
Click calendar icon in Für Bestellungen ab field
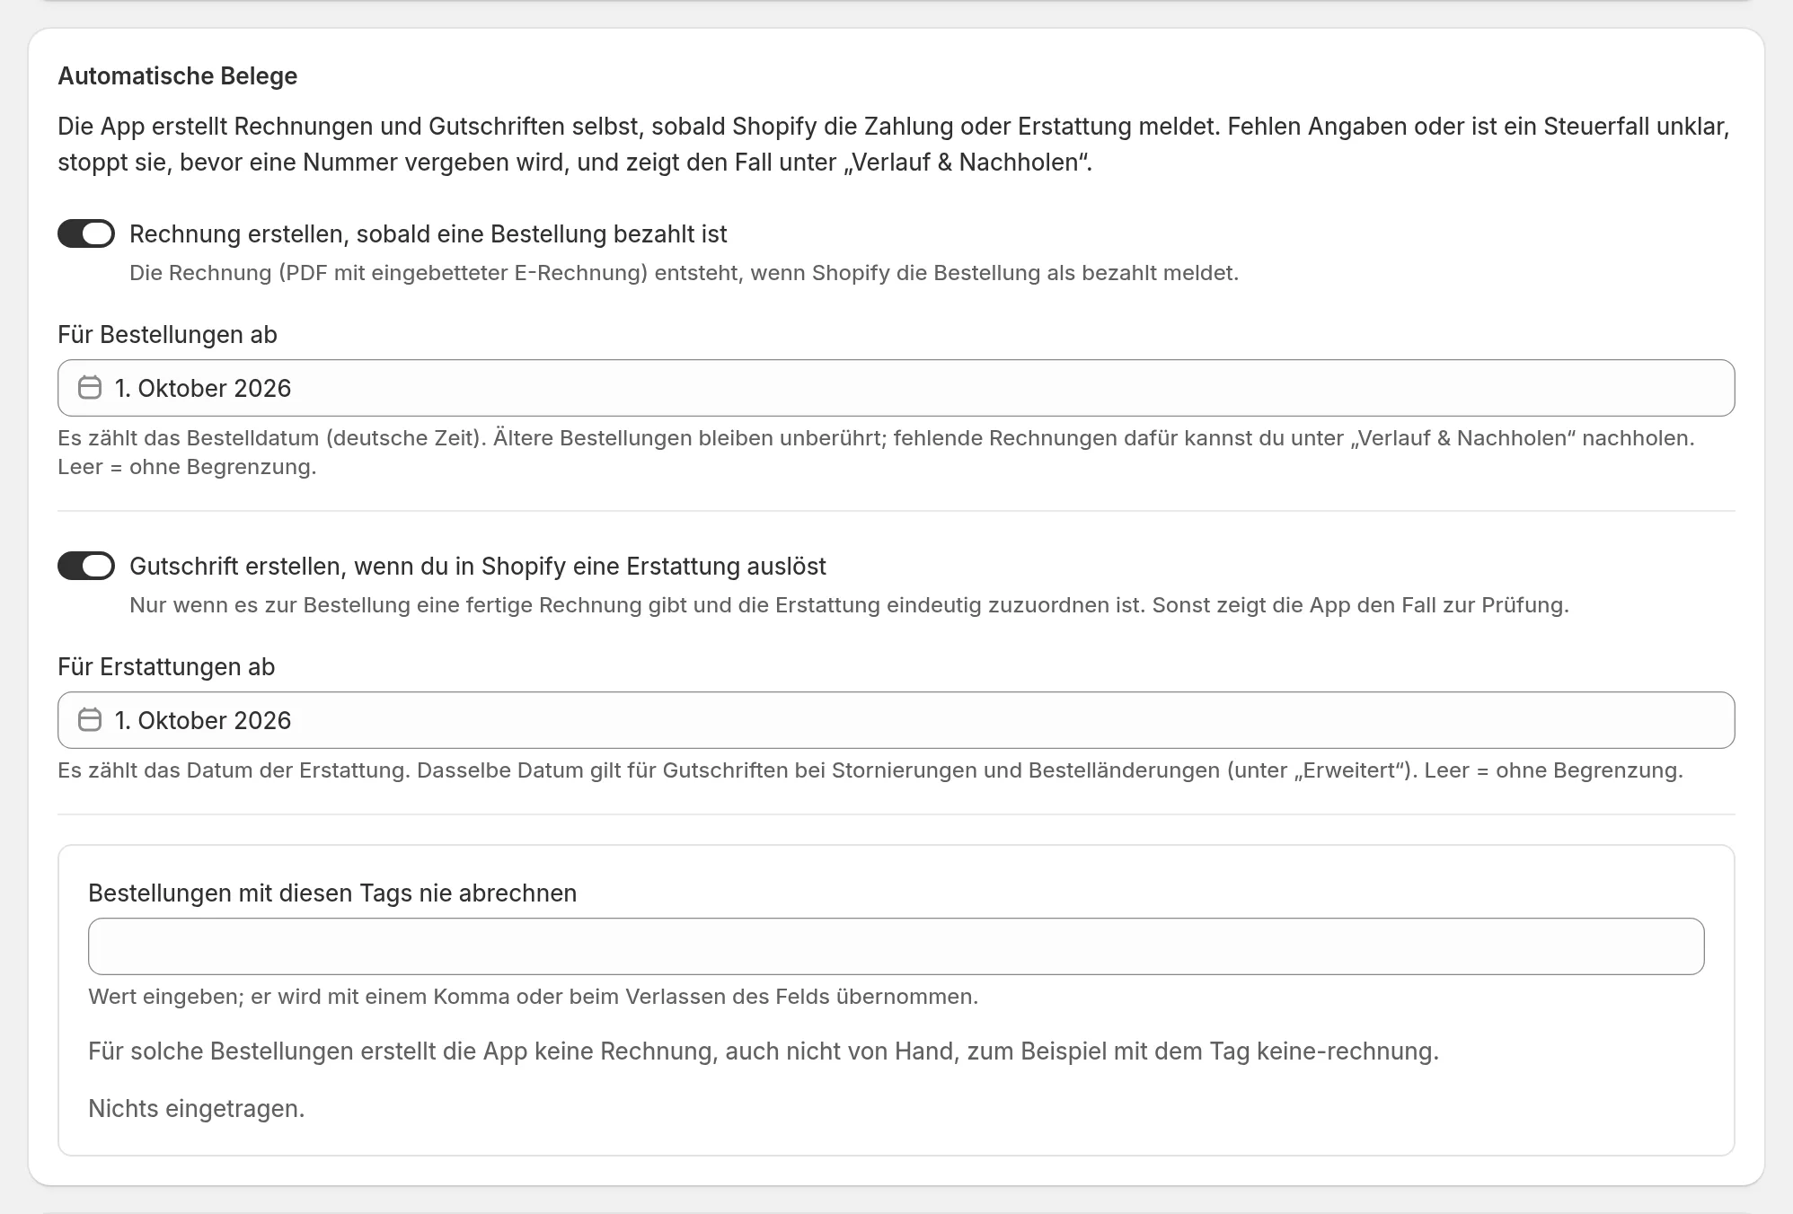click(90, 388)
